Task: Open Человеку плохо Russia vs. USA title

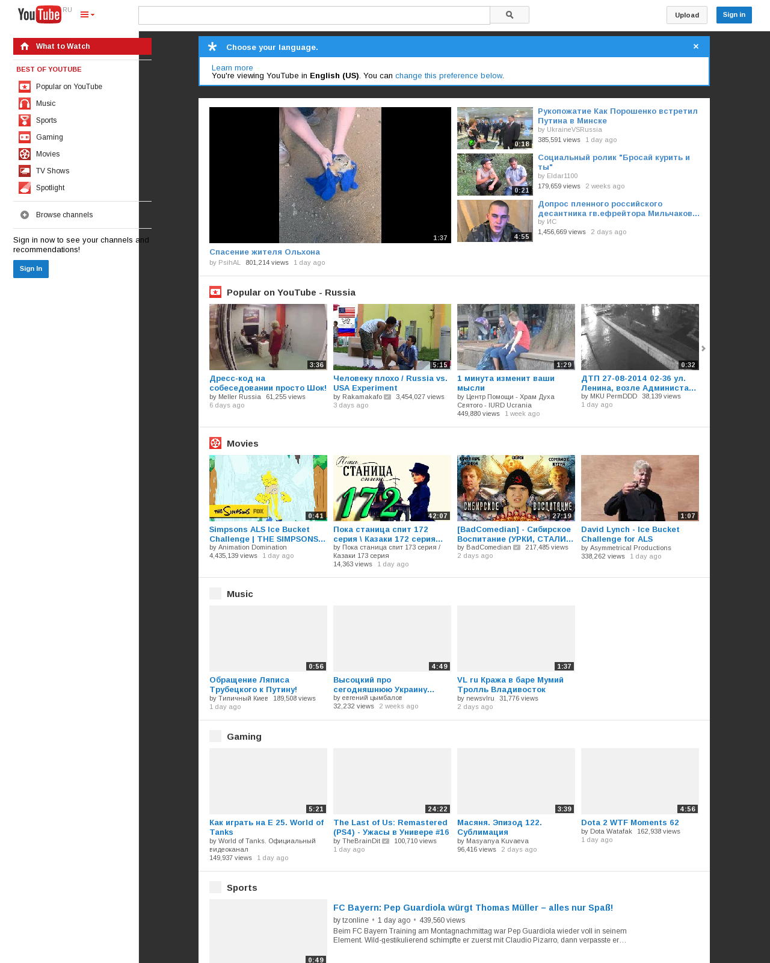Action: coord(390,383)
